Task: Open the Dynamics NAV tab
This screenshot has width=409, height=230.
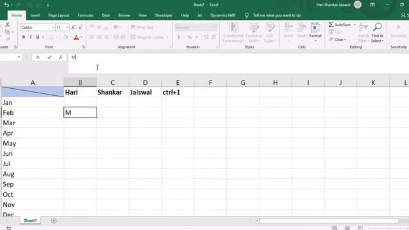Action: click(x=223, y=15)
